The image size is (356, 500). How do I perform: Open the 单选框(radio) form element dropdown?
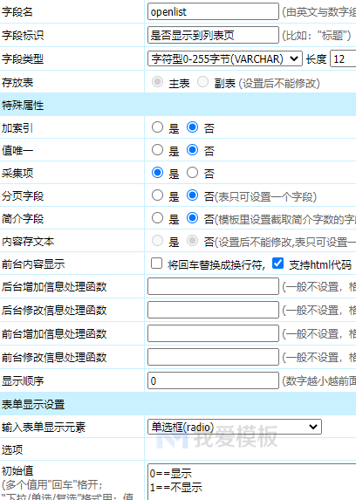click(235, 427)
